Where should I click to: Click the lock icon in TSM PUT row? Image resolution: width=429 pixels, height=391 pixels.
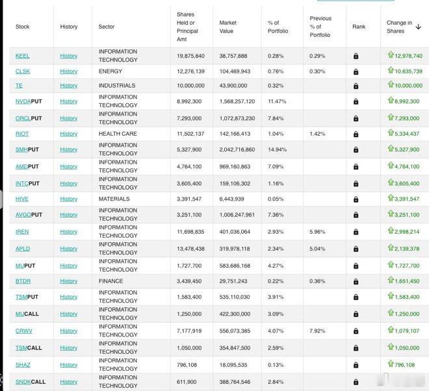click(356, 297)
